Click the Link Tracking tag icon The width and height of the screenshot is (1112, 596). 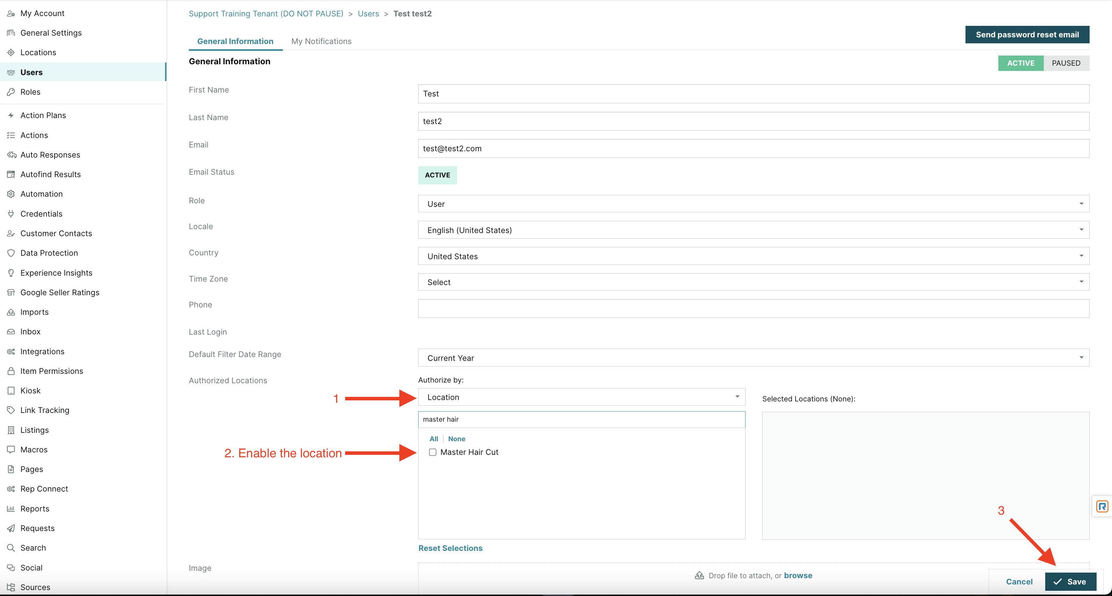(x=11, y=410)
